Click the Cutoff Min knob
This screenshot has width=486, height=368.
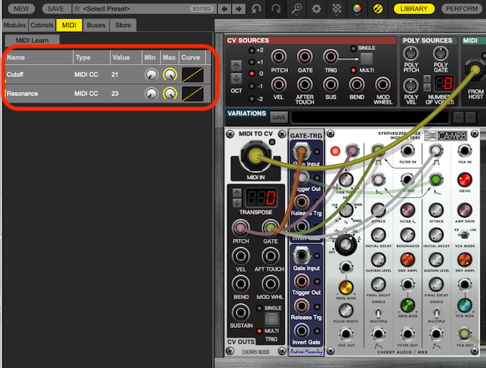coord(151,75)
